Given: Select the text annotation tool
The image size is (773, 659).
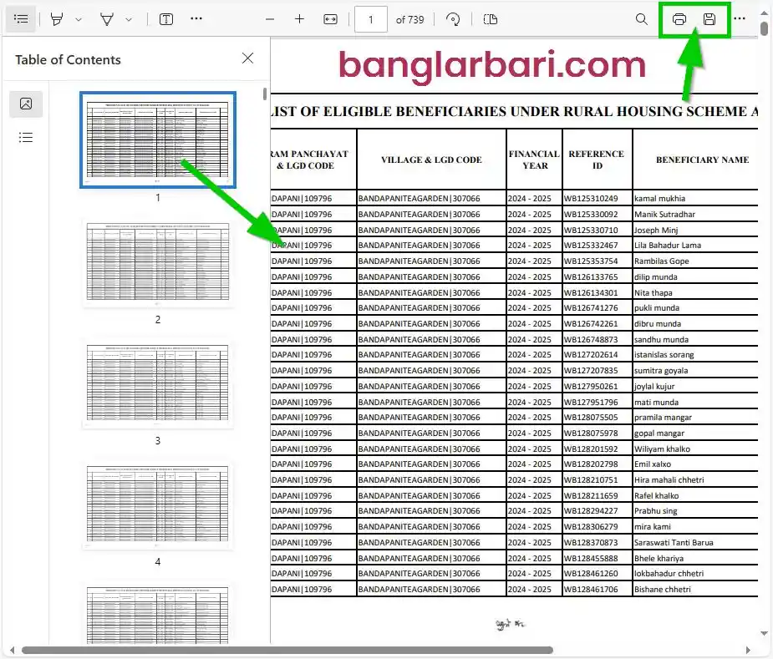Looking at the screenshot, I should click(166, 19).
